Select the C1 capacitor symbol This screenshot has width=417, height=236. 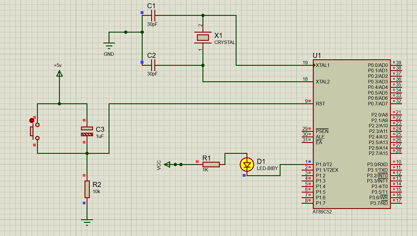[x=153, y=15]
